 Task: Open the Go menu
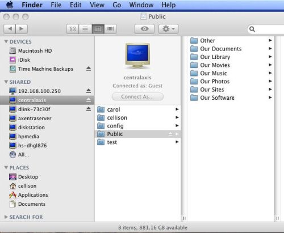[x=117, y=5]
